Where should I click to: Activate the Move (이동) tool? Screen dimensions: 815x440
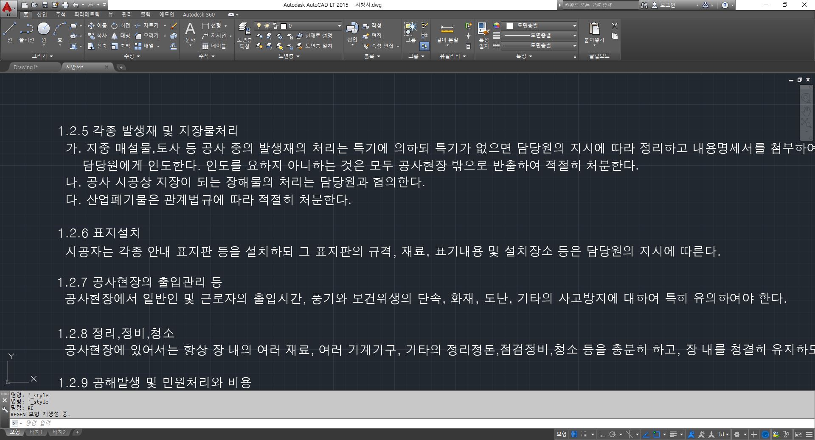97,25
